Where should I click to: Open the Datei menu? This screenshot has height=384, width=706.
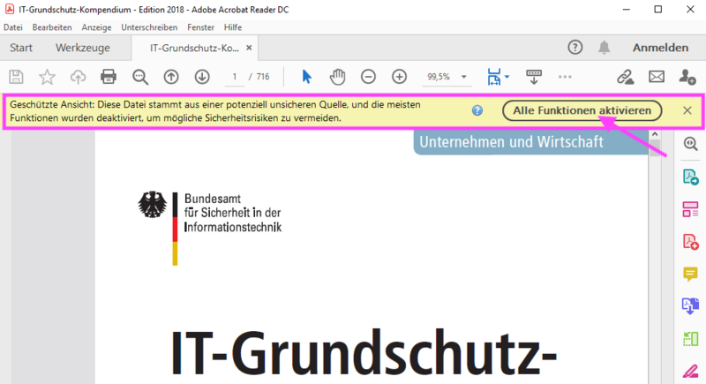coord(13,27)
